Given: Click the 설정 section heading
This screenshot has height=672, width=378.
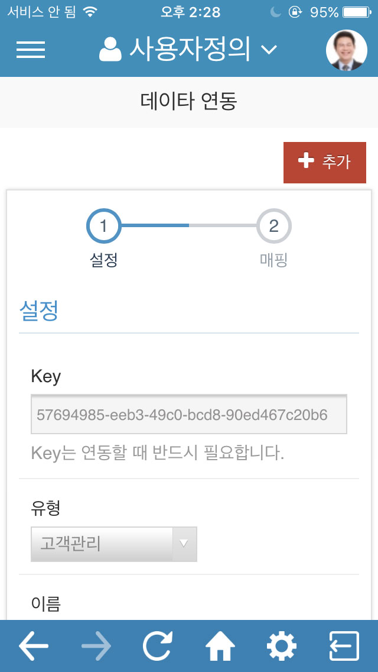Looking at the screenshot, I should tap(38, 311).
